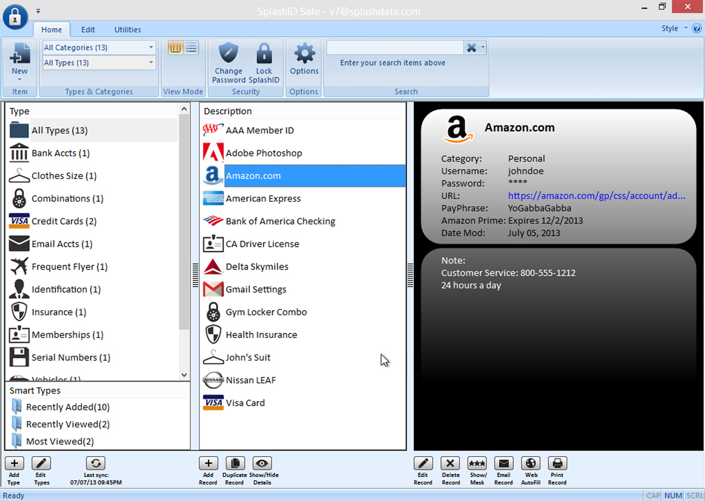705x501 pixels.
Task: Select Recently Viewed(2) smart type
Action: (x=68, y=425)
